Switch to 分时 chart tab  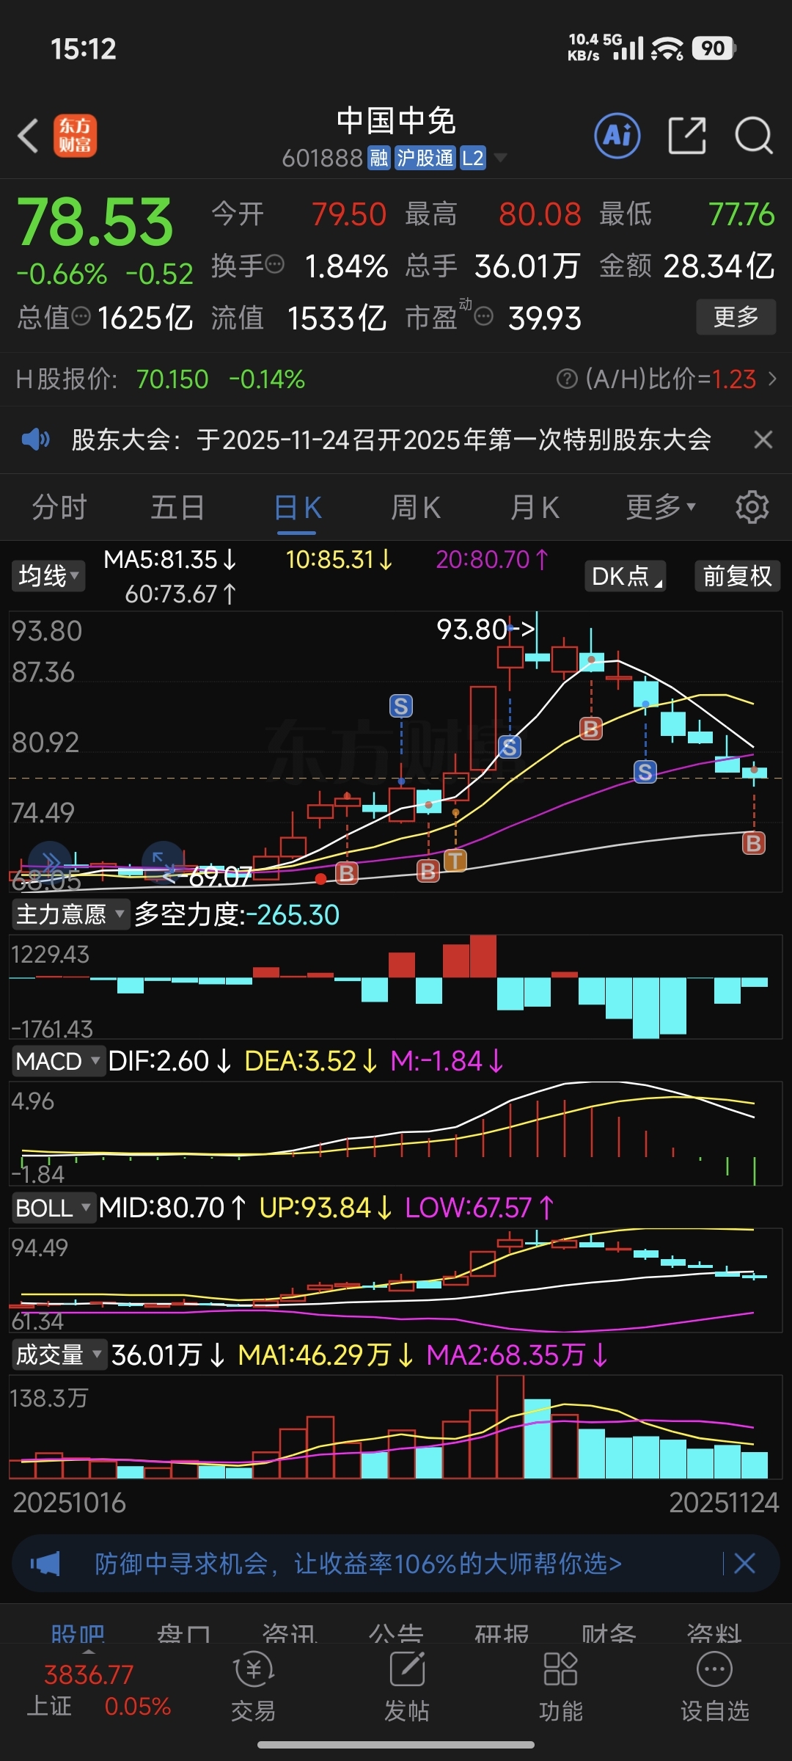pos(59,507)
